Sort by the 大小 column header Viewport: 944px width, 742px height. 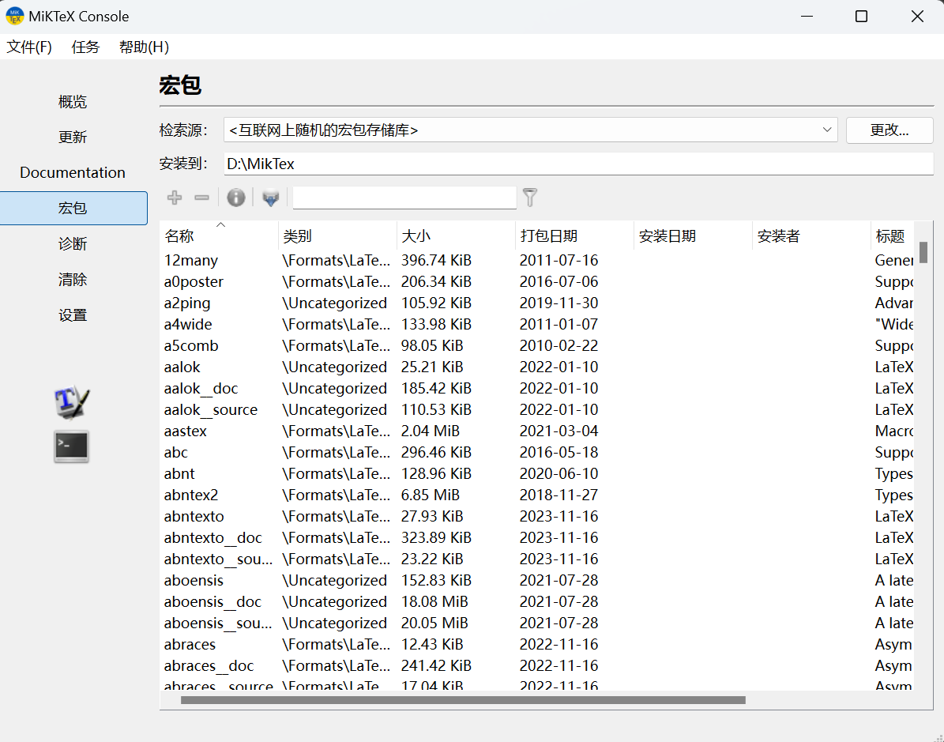(456, 235)
